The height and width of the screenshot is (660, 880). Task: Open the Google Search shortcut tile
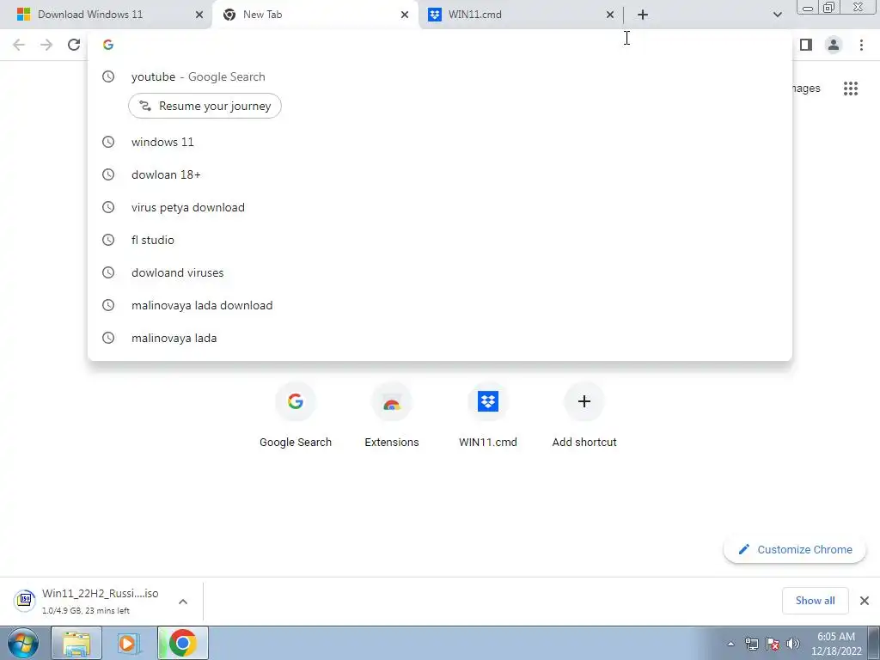tap(296, 415)
